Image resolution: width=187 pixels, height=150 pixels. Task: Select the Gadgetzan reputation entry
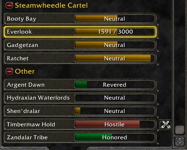pos(80,45)
